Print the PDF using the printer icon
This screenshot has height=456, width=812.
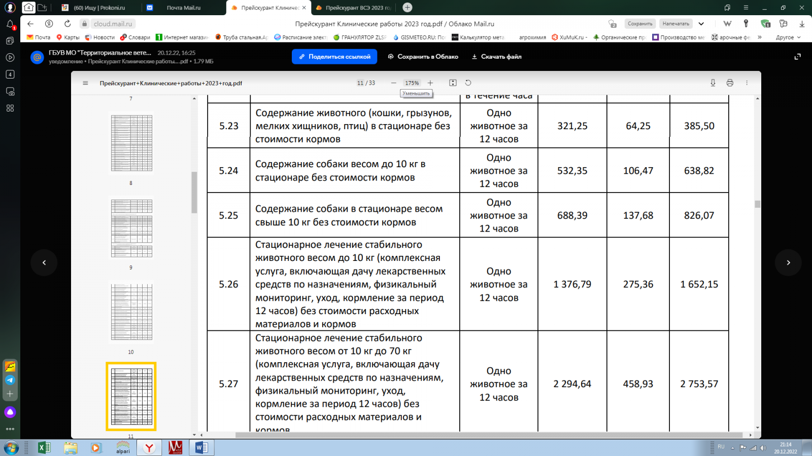click(730, 83)
